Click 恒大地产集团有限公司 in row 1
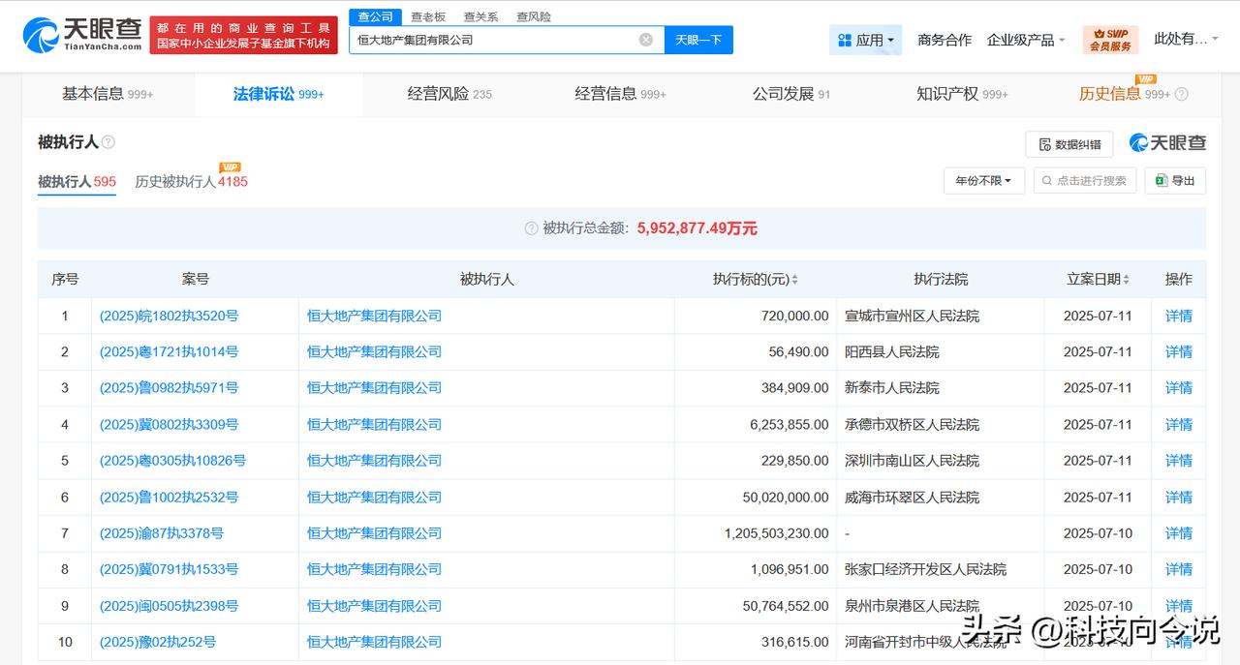 tap(374, 316)
